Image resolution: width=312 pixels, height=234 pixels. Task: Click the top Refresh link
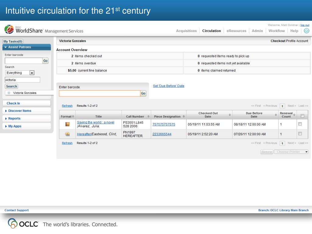tap(67, 106)
